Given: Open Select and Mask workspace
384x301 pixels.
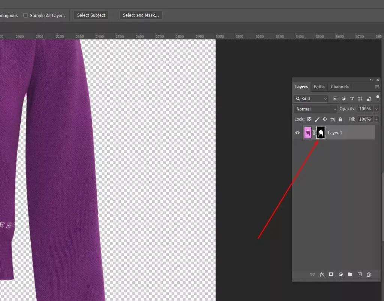Looking at the screenshot, I should (x=141, y=15).
